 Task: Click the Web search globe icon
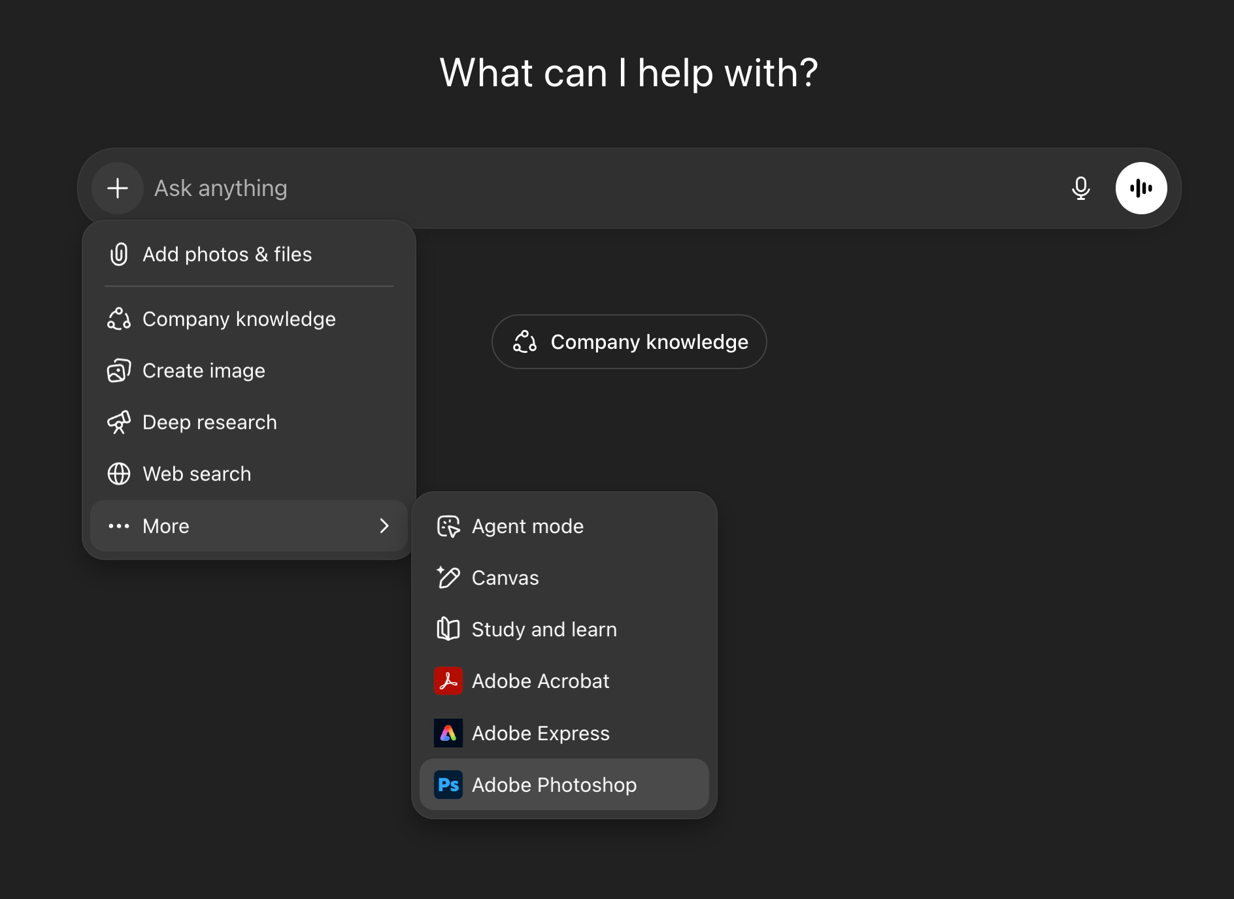[119, 474]
